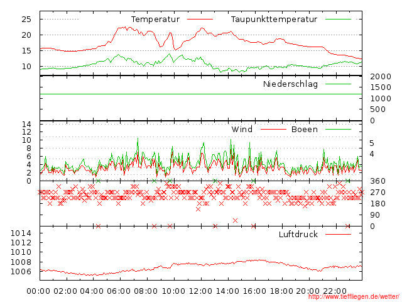
Task: Click the Luftdruck legend label
Action: [298, 234]
